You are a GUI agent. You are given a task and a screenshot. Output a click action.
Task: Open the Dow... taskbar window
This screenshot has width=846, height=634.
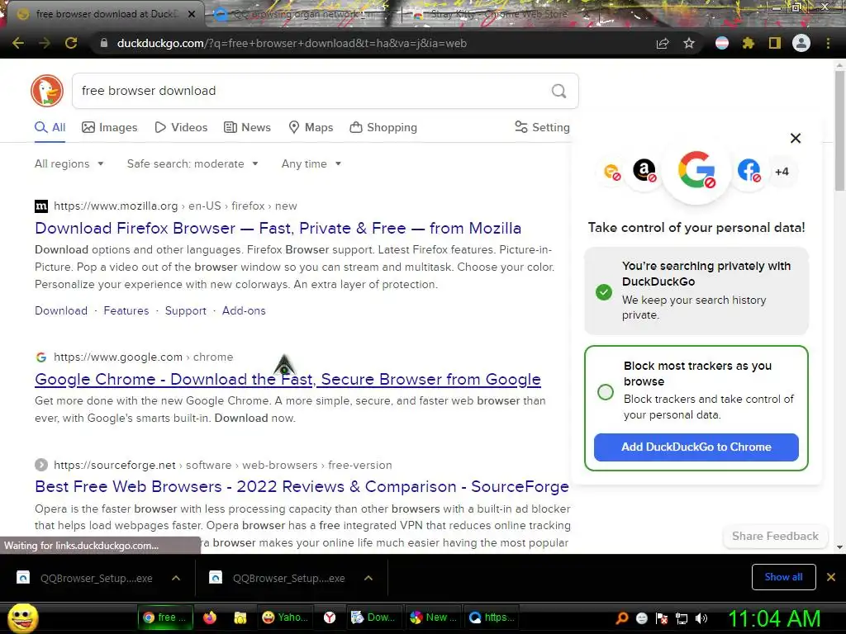click(x=373, y=617)
